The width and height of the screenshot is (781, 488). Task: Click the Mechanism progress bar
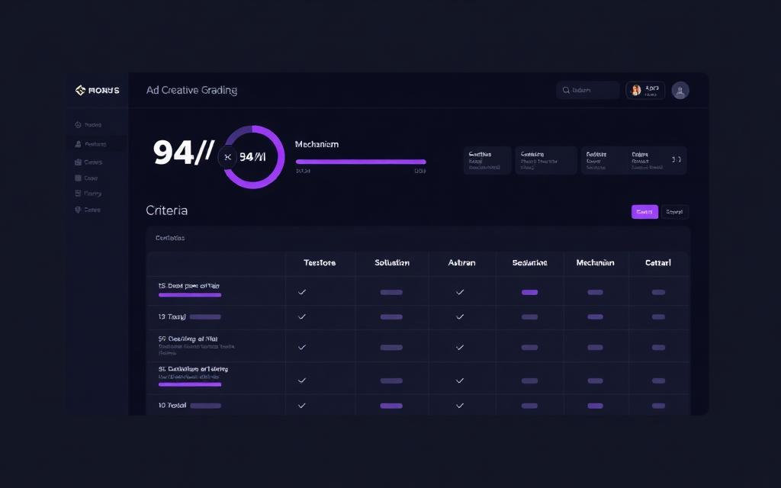coord(361,162)
